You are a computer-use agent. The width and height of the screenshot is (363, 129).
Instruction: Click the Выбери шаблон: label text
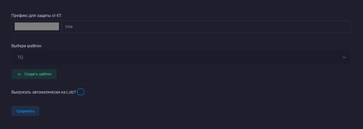(x=27, y=46)
